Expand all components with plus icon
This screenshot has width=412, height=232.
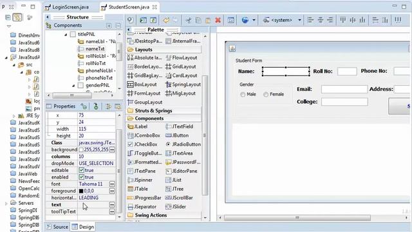(x=109, y=26)
